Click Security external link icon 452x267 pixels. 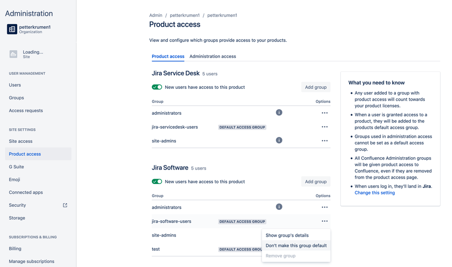65,205
